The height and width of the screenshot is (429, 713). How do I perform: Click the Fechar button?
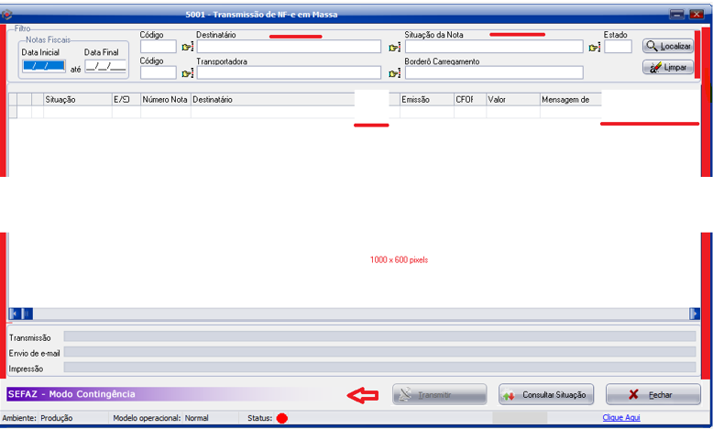(x=653, y=395)
